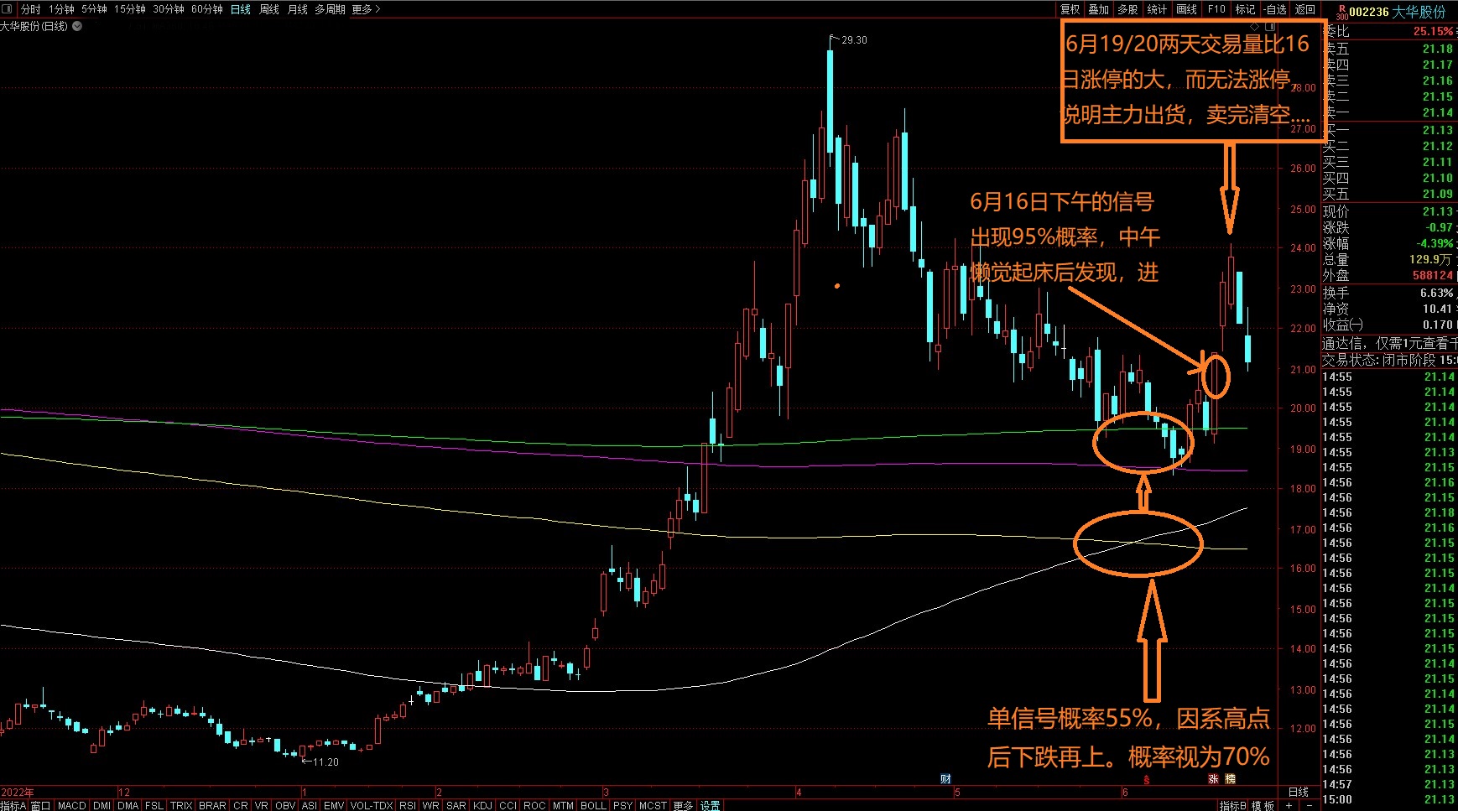
Task: Select the CR indicator
Action: (x=241, y=805)
